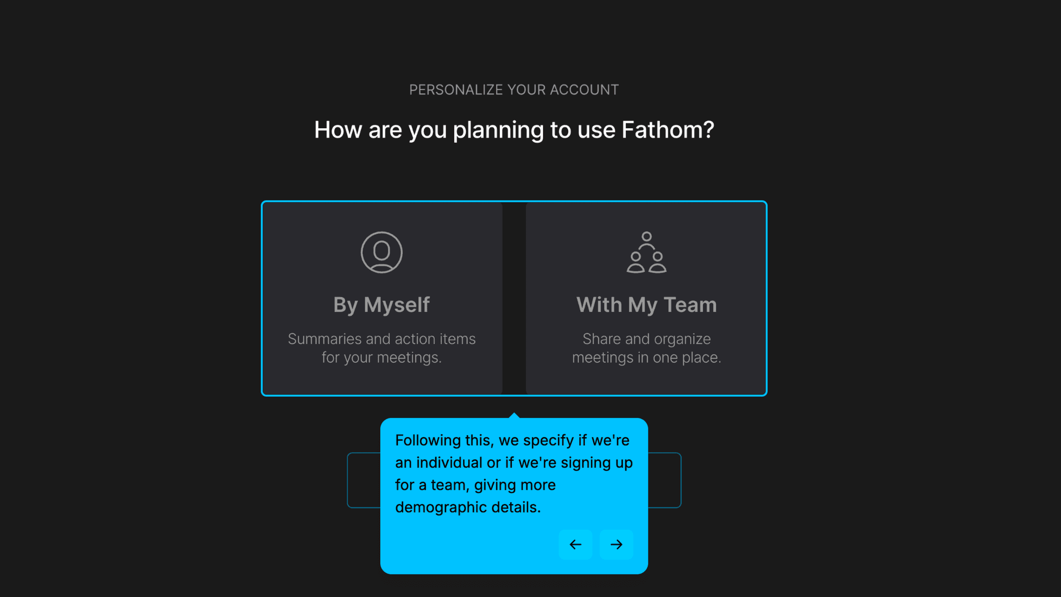Select the single person icon above By Myself
Image resolution: width=1061 pixels, height=597 pixels.
point(382,252)
